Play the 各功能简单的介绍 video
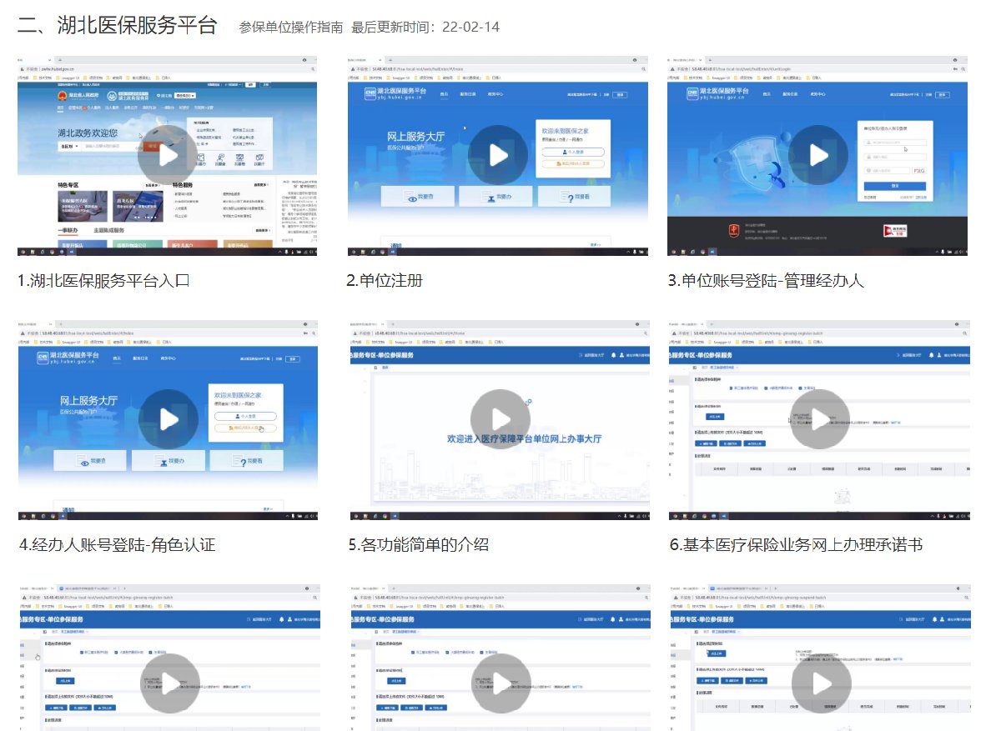The image size is (1001, 731). pyautogui.click(x=500, y=419)
